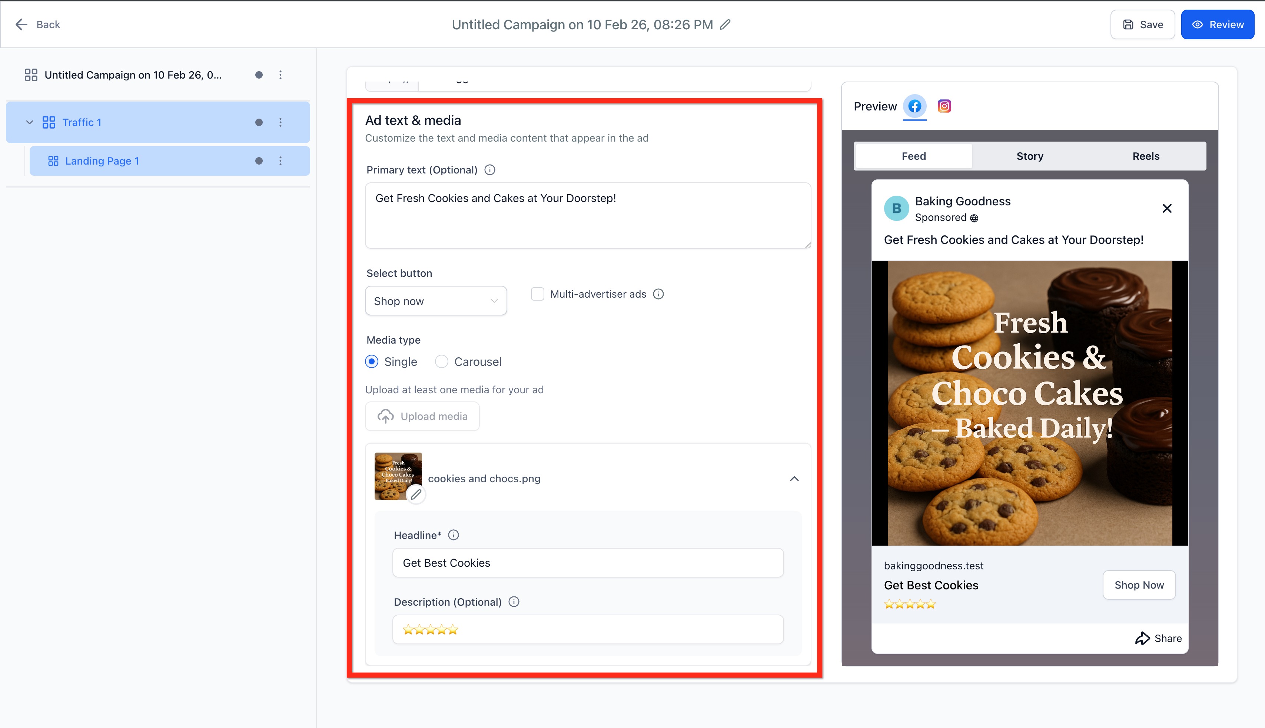The height and width of the screenshot is (728, 1265).
Task: Open three-dot menu for Traffic 1
Action: coord(280,122)
